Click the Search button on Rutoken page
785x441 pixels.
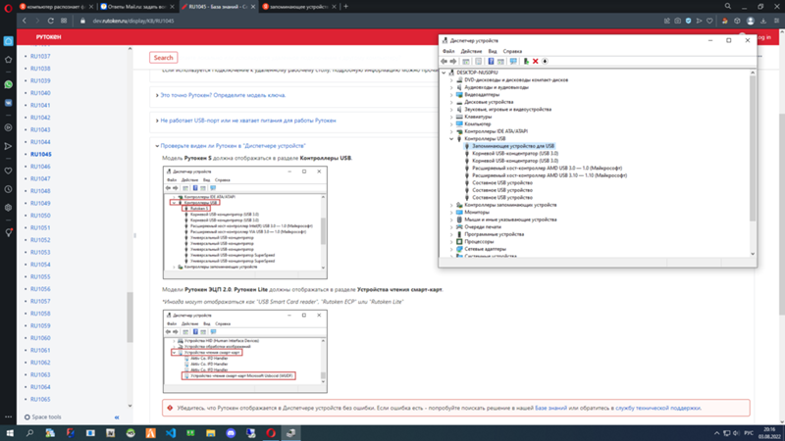click(x=163, y=58)
